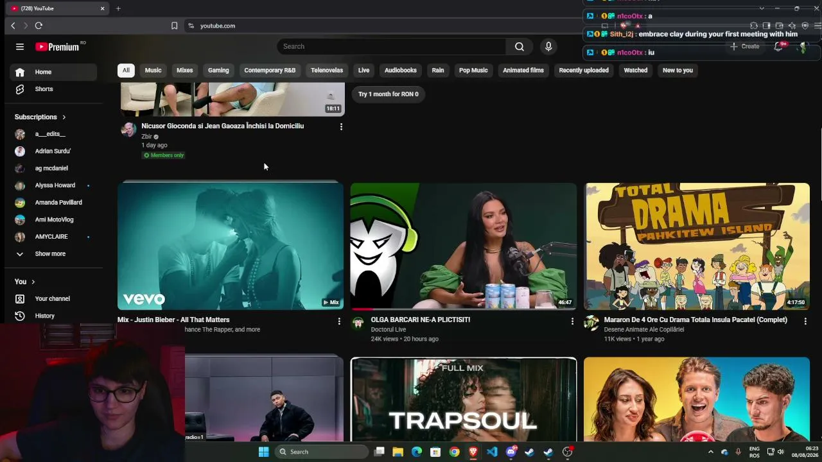Open a new browser tab
Screen dimensions: 822x462
point(118,8)
